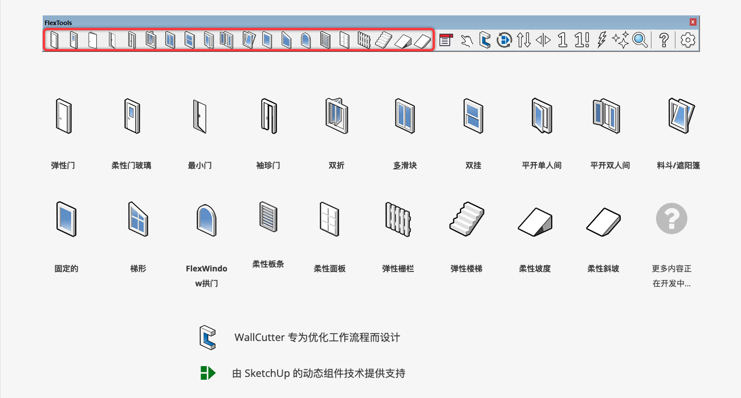The width and height of the screenshot is (741, 398).
Task: Click the 弹性门 door thumbnail
Action: (x=63, y=116)
